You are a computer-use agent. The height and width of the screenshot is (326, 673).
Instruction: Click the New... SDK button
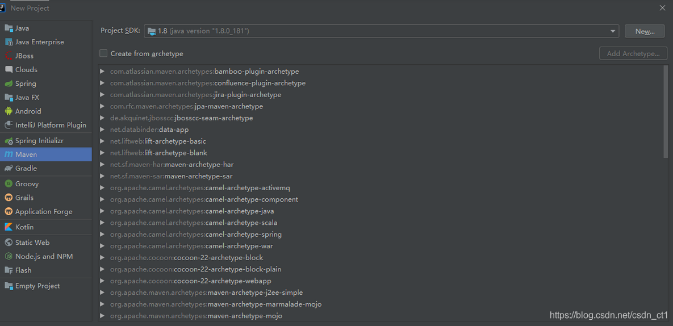click(x=645, y=31)
